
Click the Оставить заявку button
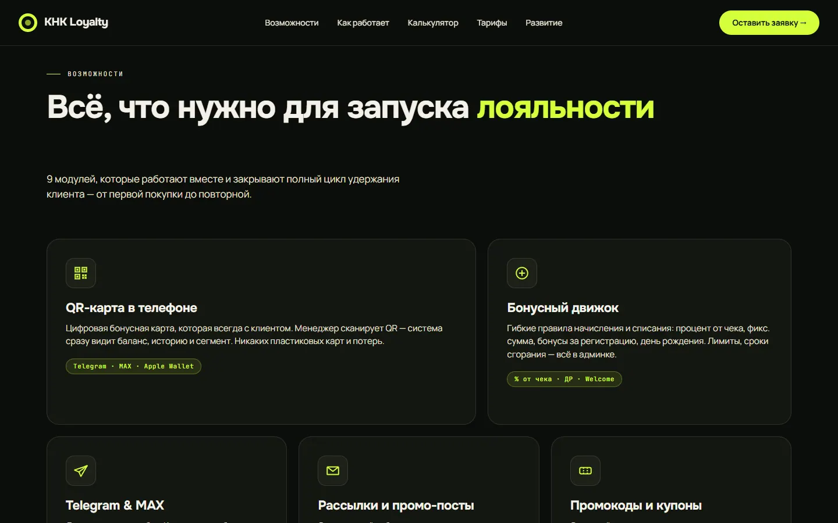[769, 23]
